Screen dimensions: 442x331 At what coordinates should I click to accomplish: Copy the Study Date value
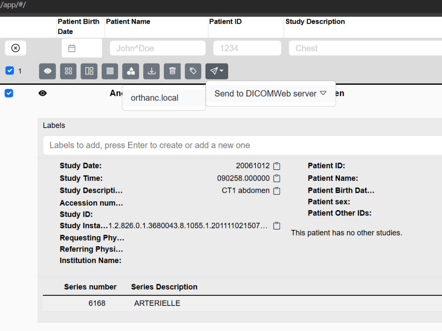coord(277,166)
